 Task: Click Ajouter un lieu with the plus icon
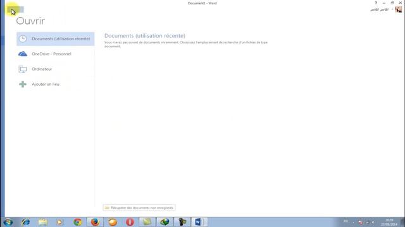[x=55, y=84]
